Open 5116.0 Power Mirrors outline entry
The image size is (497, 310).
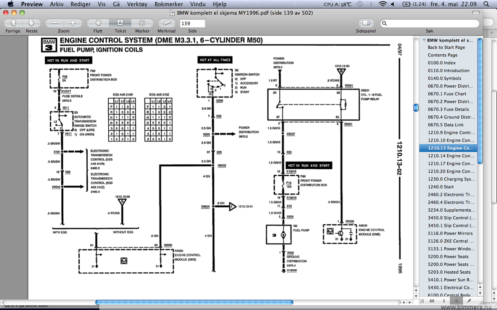450,233
